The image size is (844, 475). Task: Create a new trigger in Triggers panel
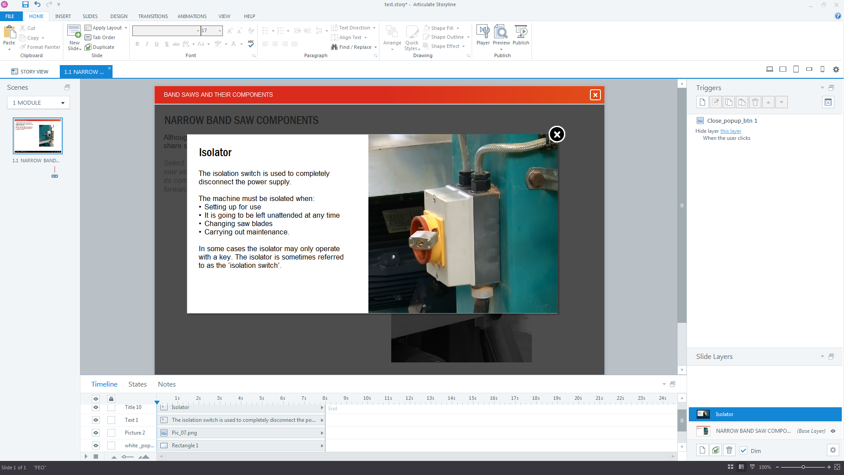pyautogui.click(x=702, y=102)
